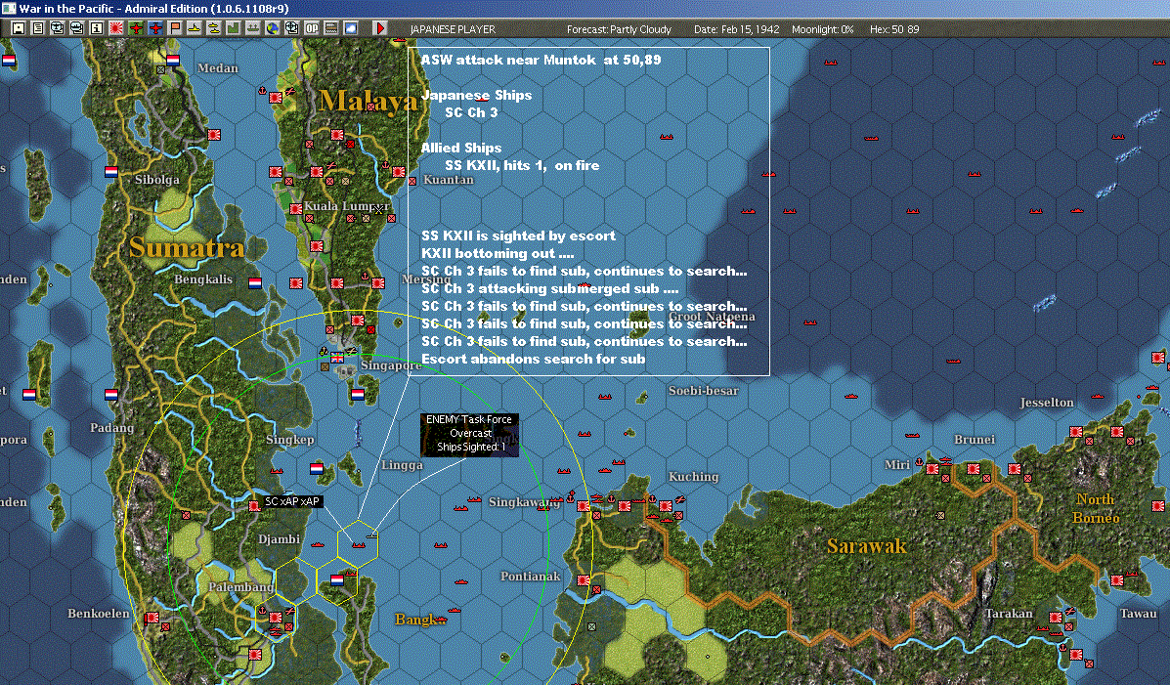Viewport: 1170px width, 685px height.
Task: Click the rising sun flag toolbar icon
Action: click(x=115, y=28)
